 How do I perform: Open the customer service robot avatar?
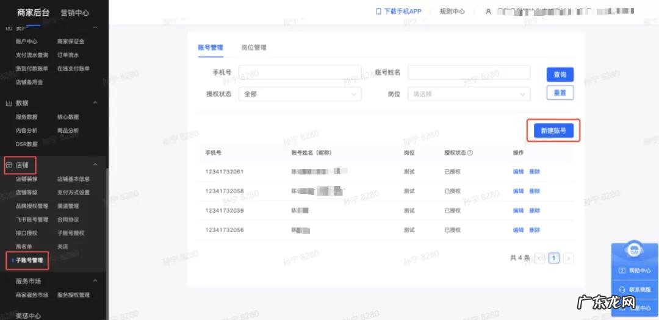(x=634, y=251)
